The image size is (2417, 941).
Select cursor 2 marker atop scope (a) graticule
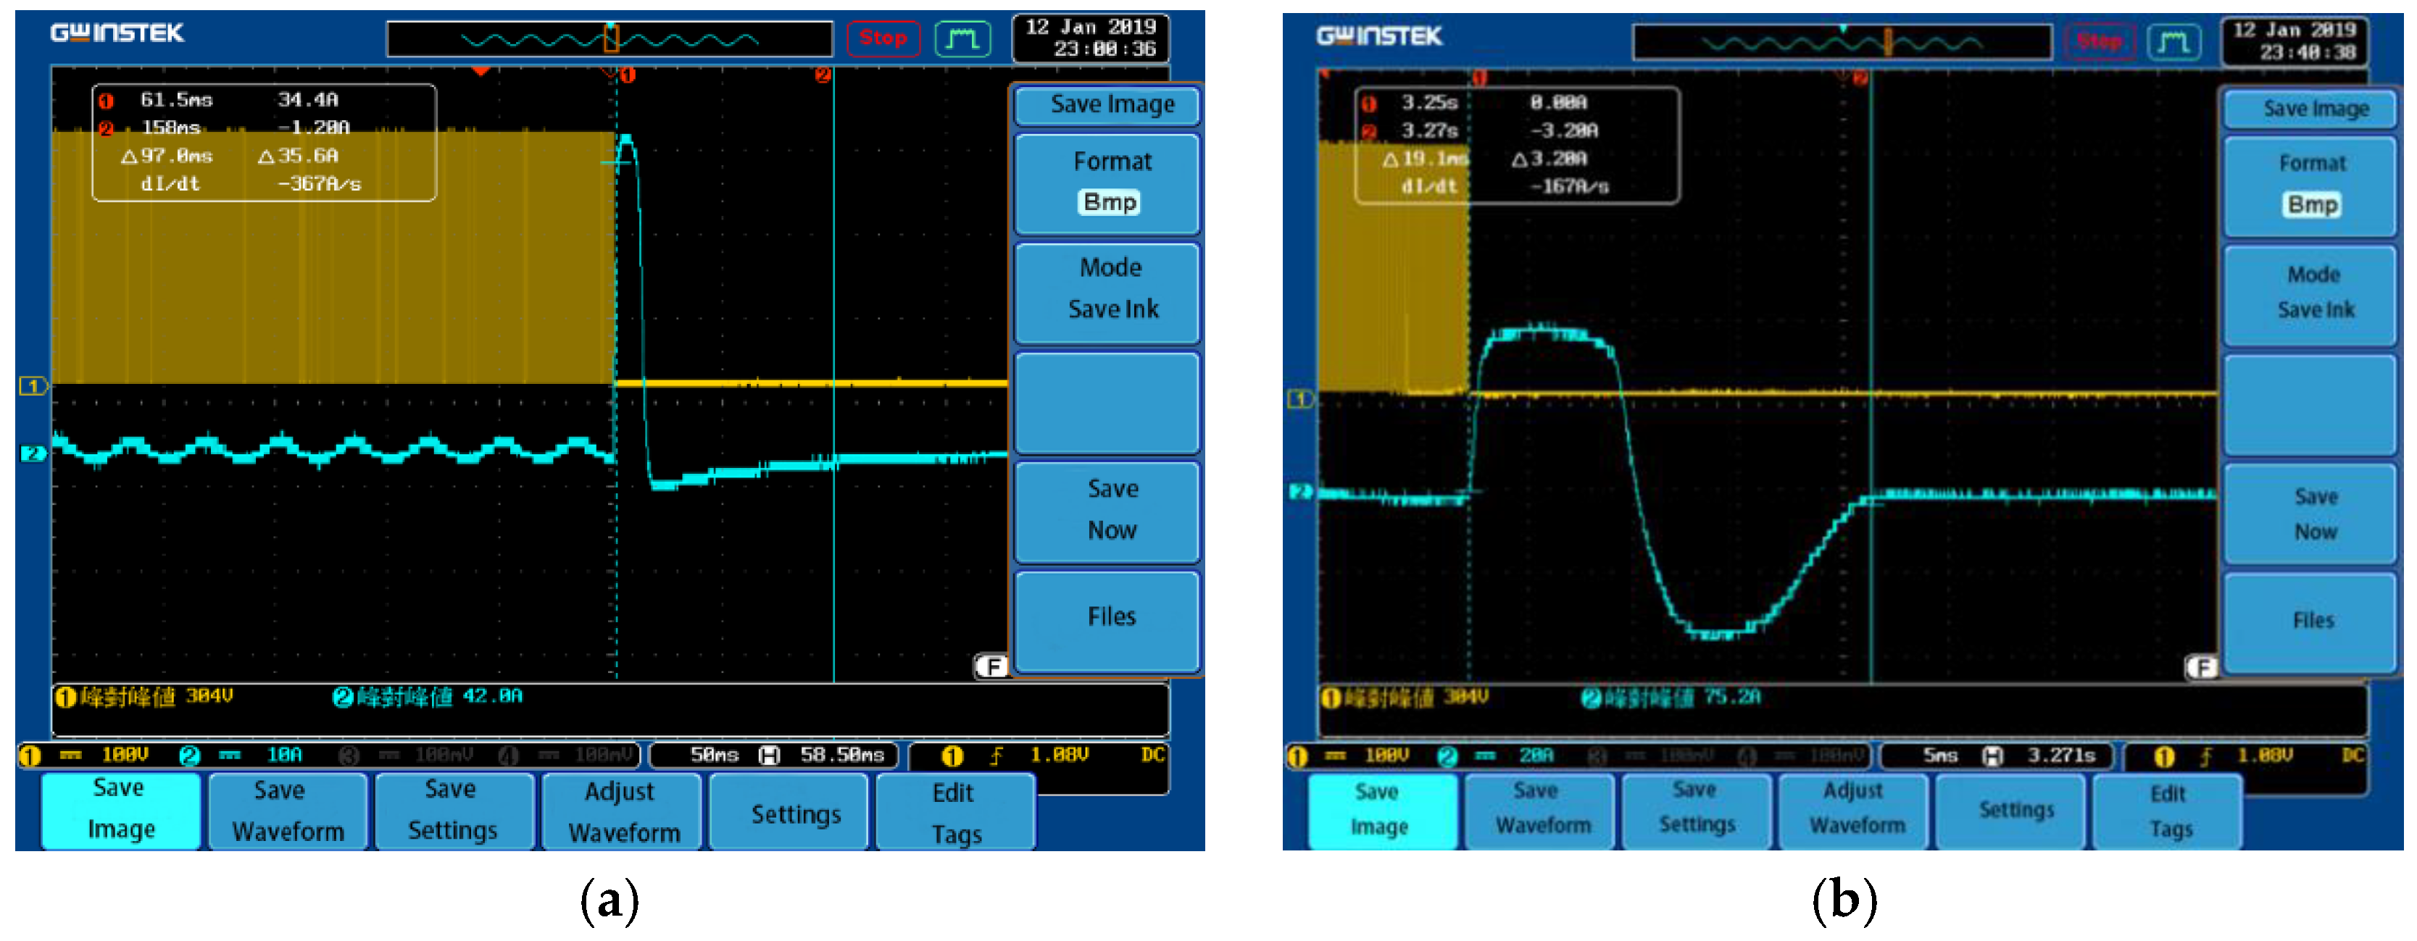[x=823, y=75]
